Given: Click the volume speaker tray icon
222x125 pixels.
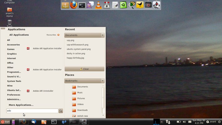Looking at the screenshot, I should point(184,122).
